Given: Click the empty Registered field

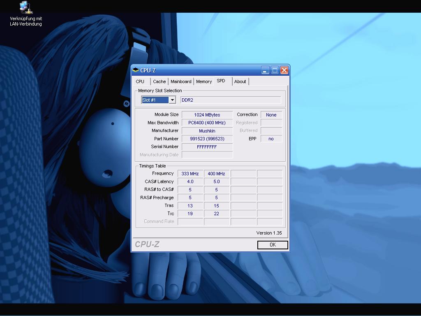Looking at the screenshot, I should 271,123.
